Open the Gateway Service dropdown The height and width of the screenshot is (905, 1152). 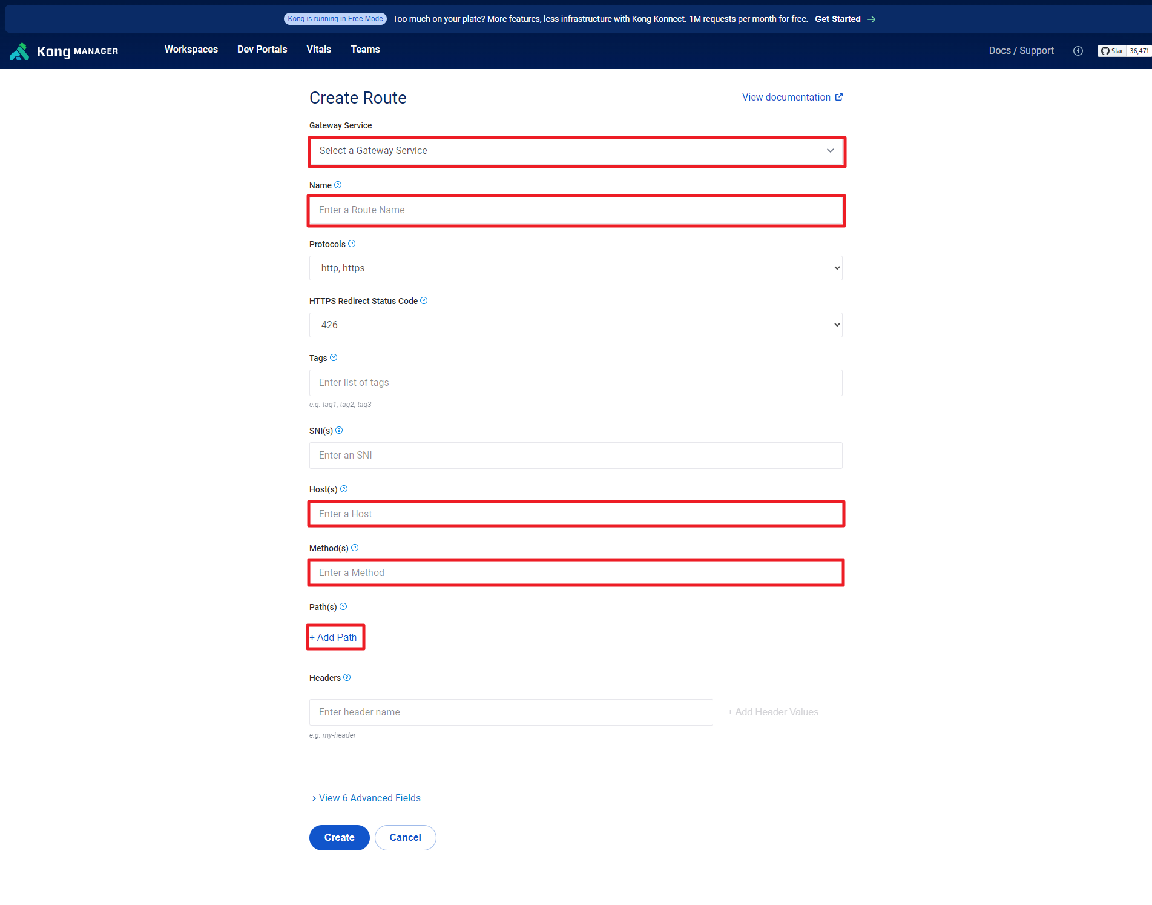[x=576, y=151]
